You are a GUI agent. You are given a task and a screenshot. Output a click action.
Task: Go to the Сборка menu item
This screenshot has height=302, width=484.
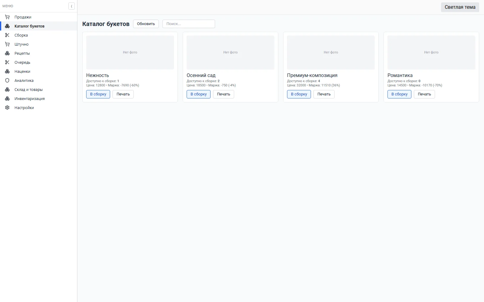coord(39,35)
